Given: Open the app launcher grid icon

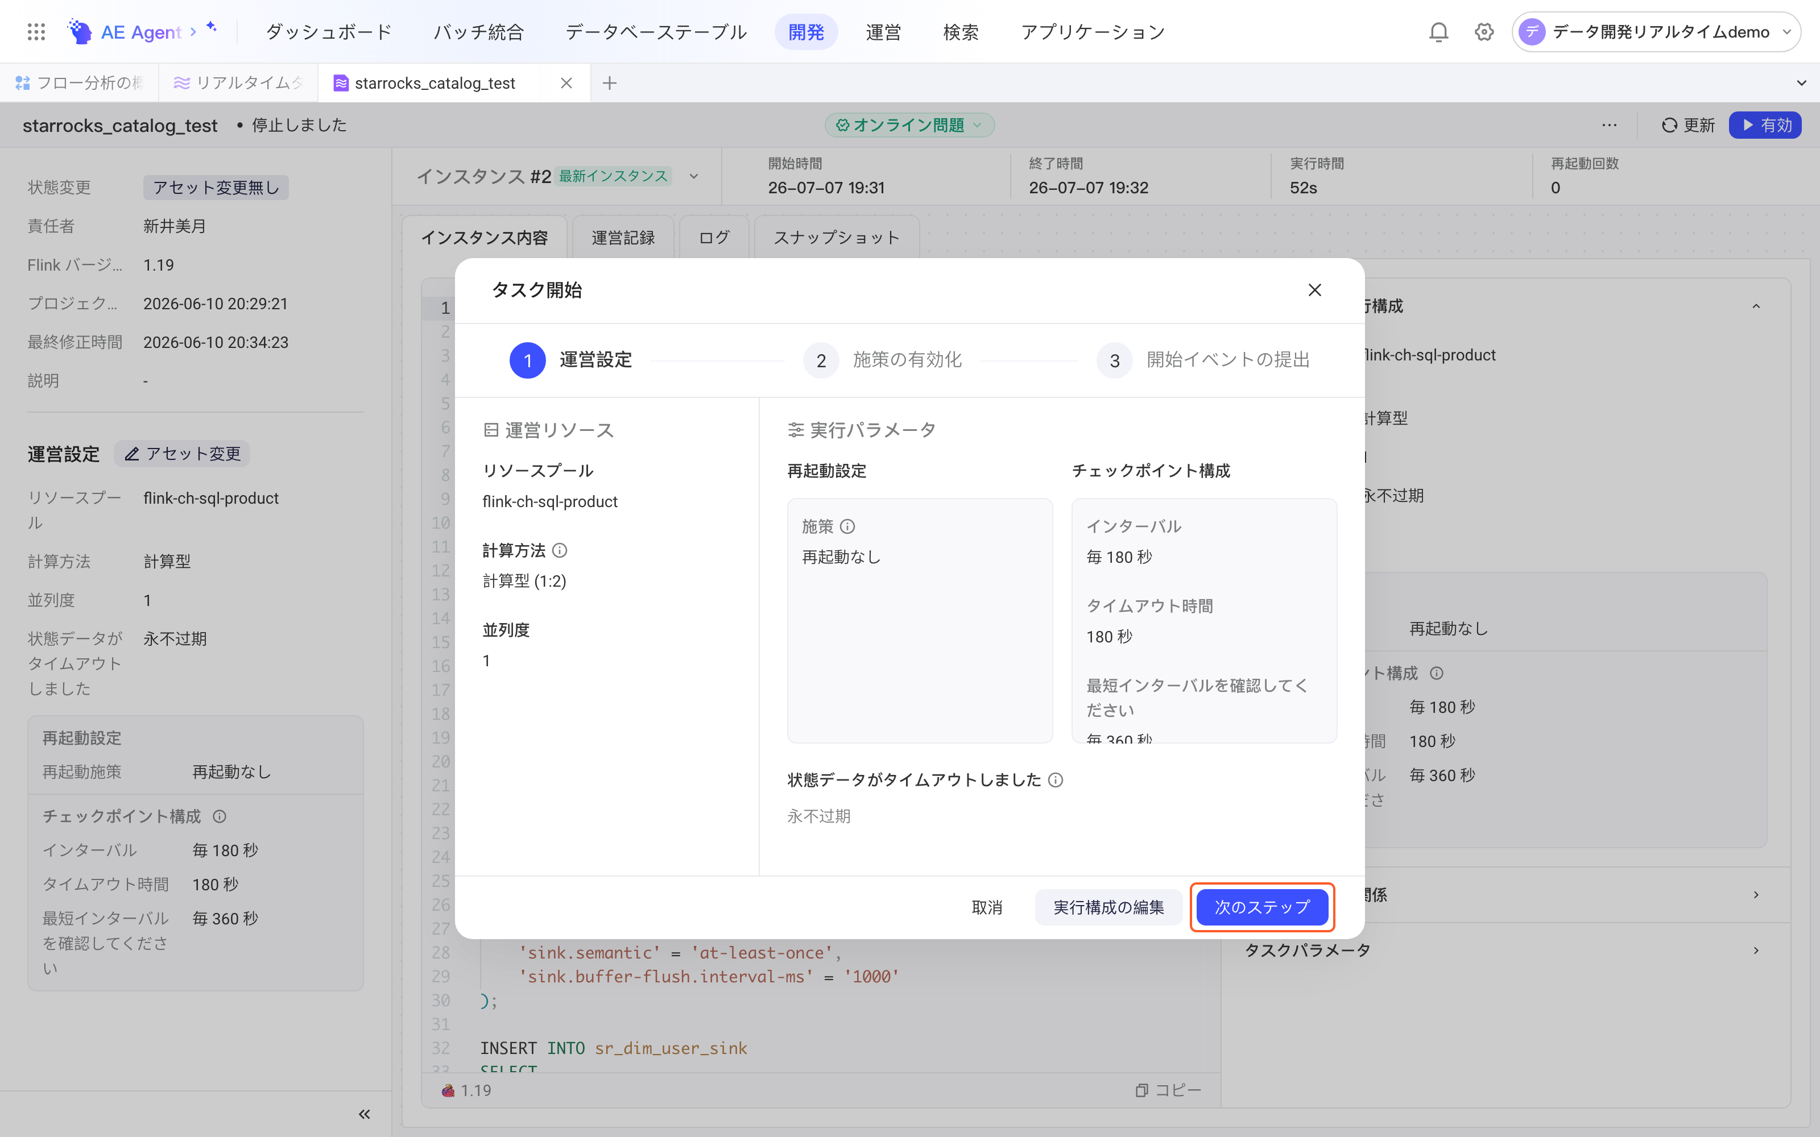Looking at the screenshot, I should click(36, 32).
